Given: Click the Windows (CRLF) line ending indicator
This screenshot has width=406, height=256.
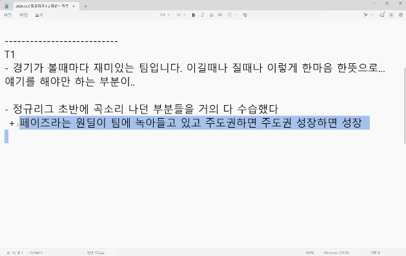Looking at the screenshot, I should click(x=336, y=253).
